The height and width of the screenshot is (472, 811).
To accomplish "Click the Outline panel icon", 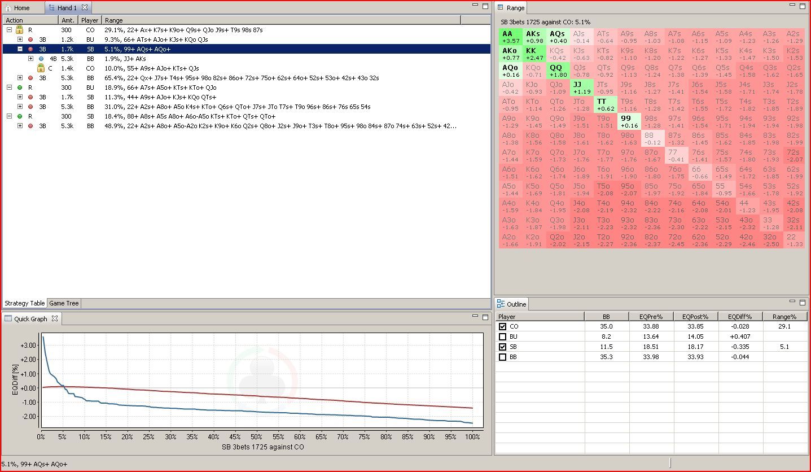I will coord(501,304).
